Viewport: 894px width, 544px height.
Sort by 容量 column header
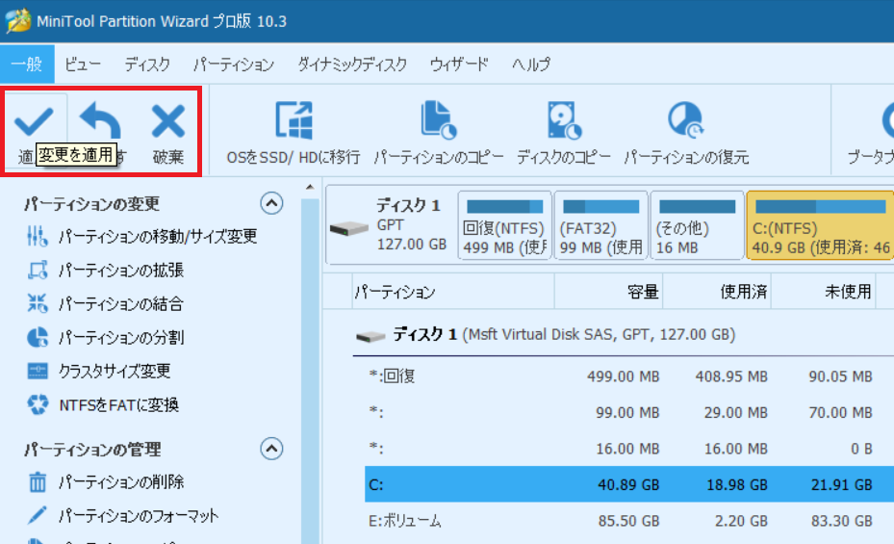608,292
